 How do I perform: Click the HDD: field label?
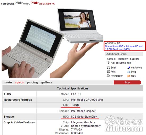point(66,117)
